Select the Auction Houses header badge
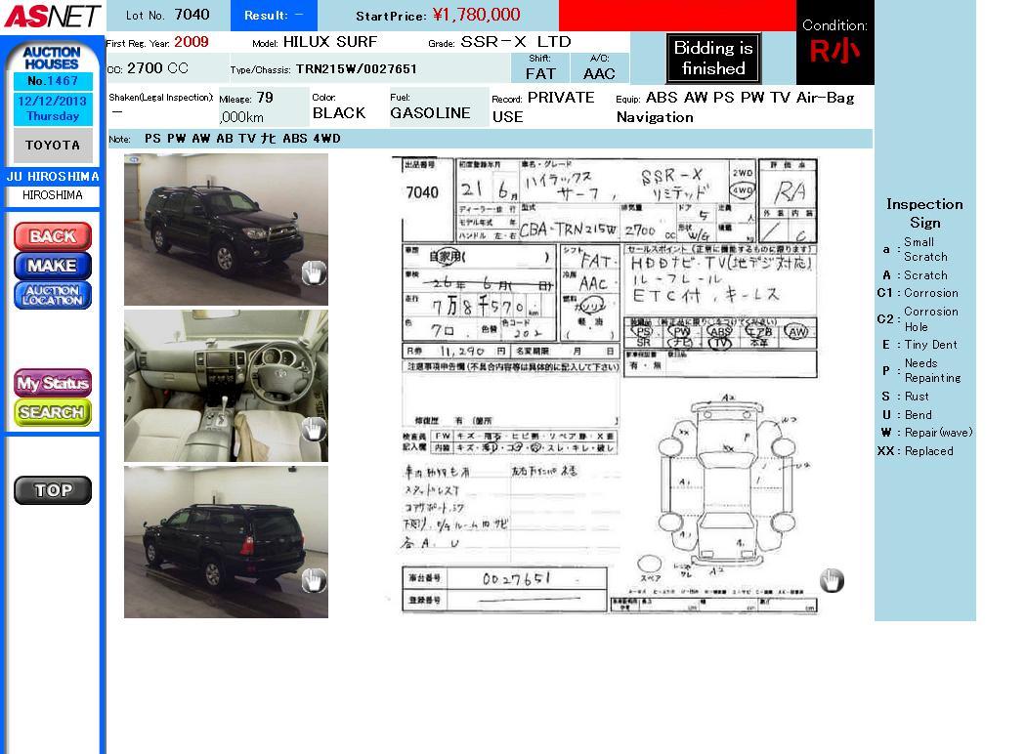The image size is (1026, 754). pyautogui.click(x=52, y=58)
